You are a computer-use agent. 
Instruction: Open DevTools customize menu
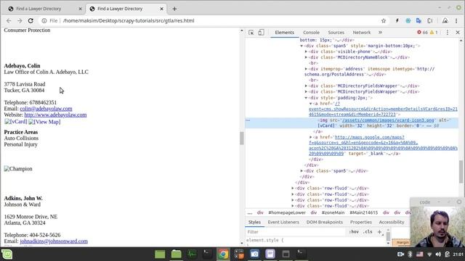[448, 32]
